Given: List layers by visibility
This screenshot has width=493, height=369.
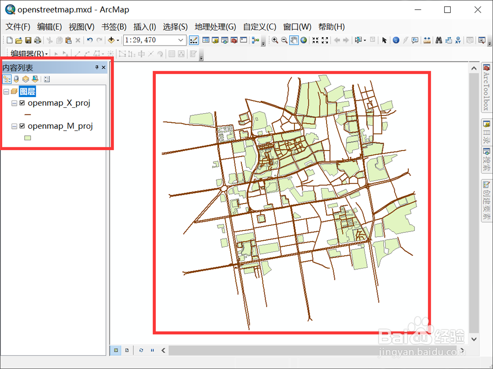Looking at the screenshot, I should (x=26, y=79).
